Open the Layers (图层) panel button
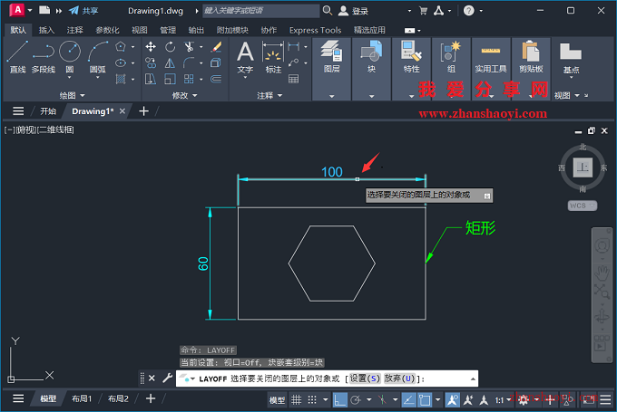This screenshot has height=412, width=617. pyautogui.click(x=332, y=69)
